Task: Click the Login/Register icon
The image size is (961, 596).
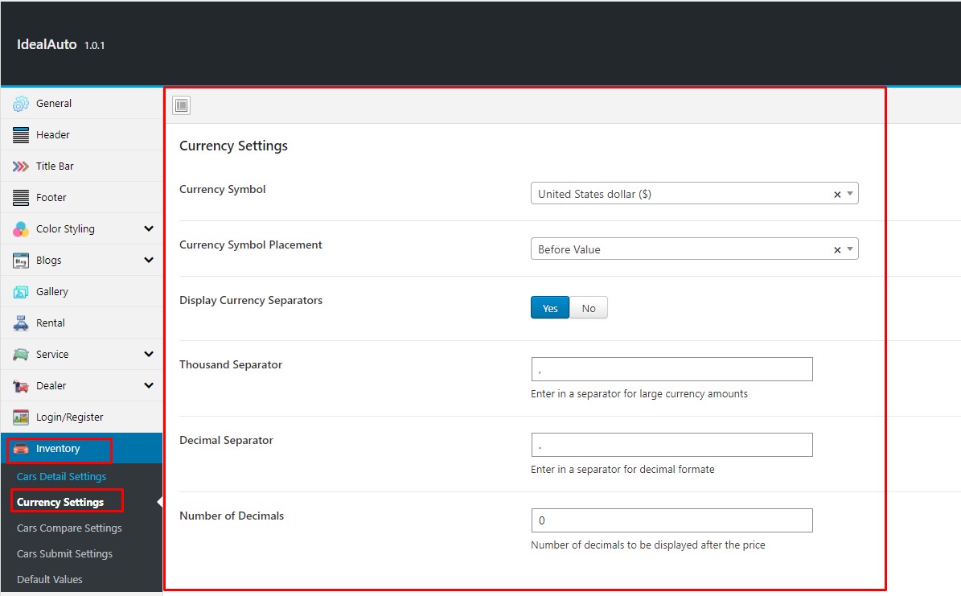Action: pyautogui.click(x=21, y=417)
